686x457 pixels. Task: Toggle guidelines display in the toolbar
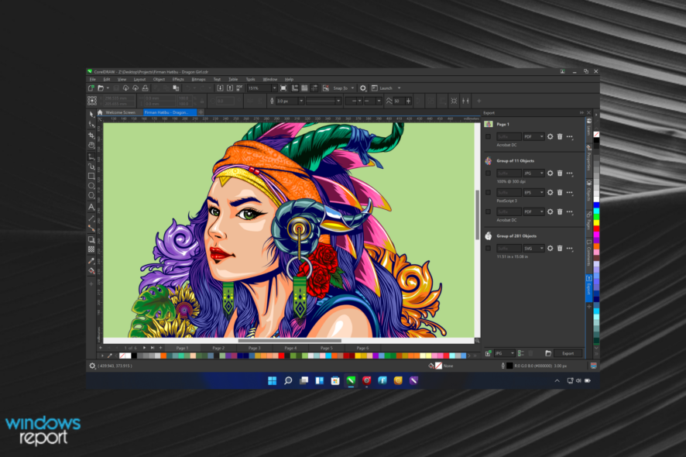click(x=314, y=88)
